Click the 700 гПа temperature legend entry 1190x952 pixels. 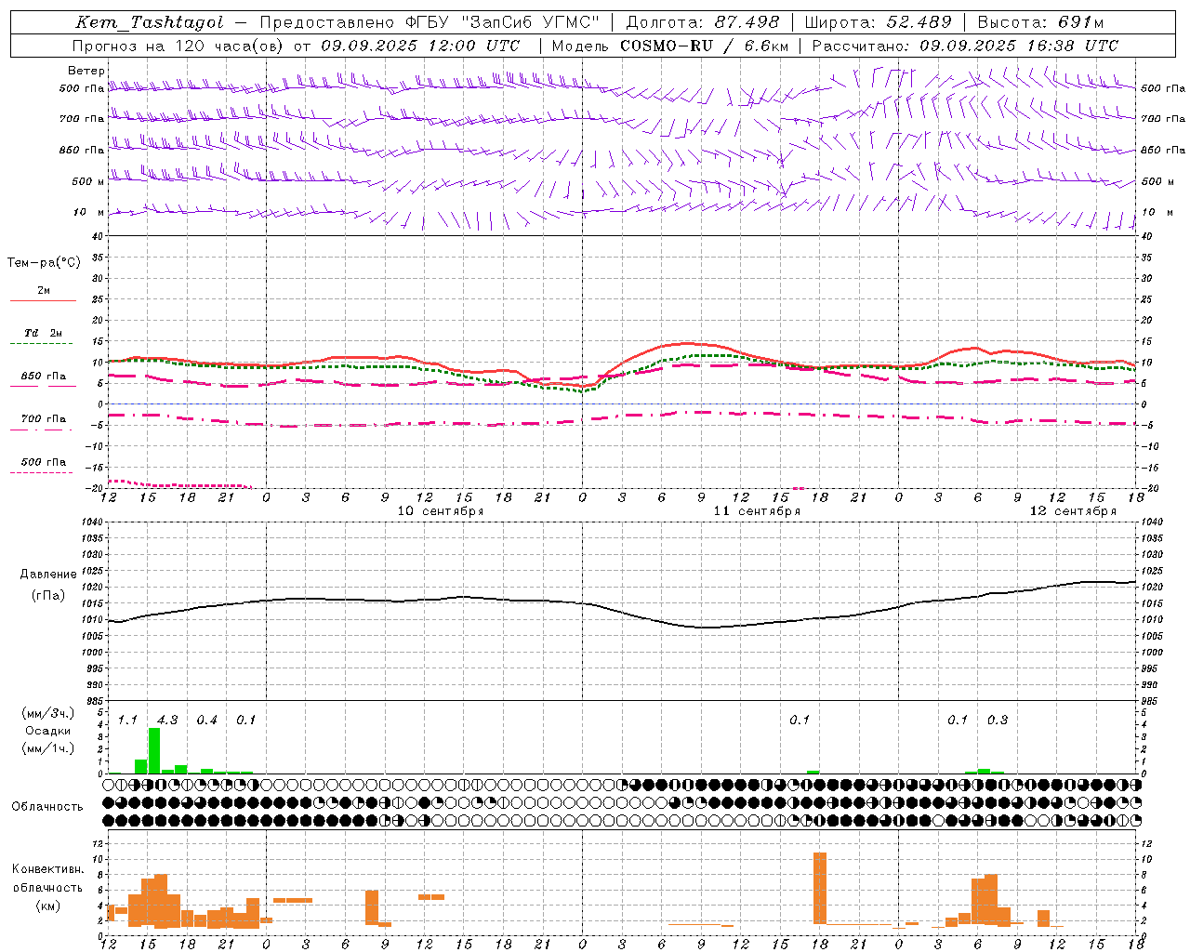point(44,418)
